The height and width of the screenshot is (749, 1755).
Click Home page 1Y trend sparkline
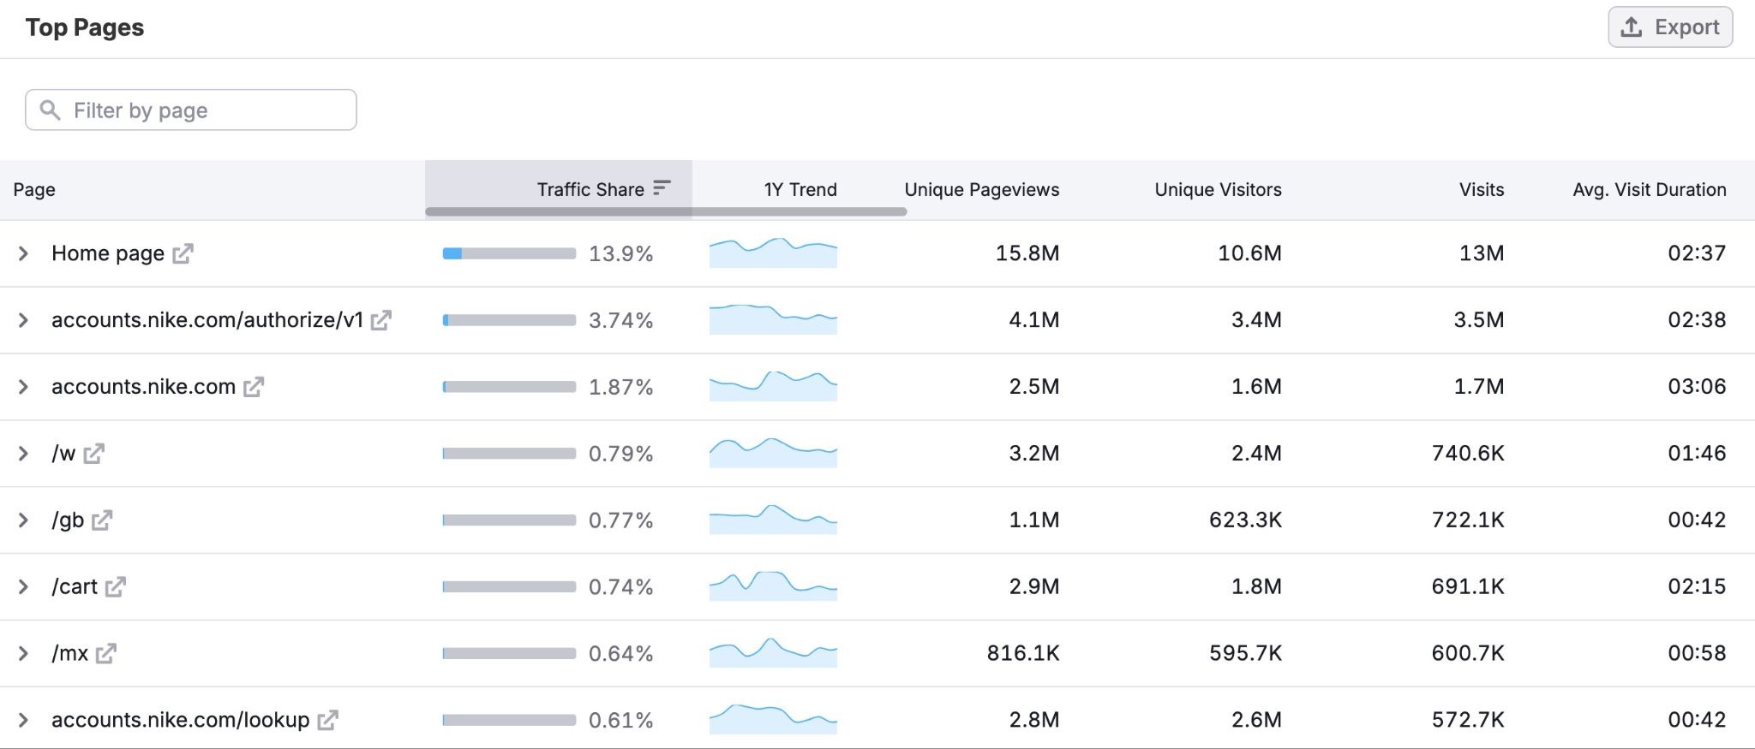[x=773, y=253]
